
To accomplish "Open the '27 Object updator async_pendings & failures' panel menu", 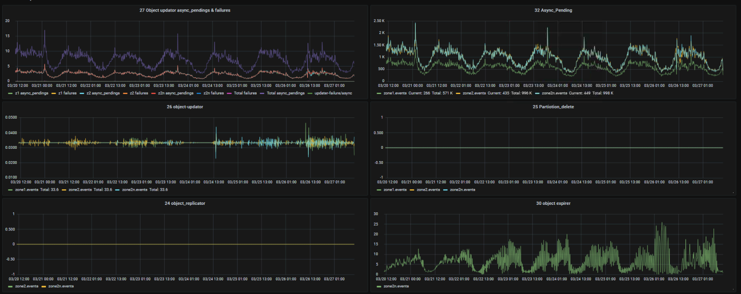I will coord(185,10).
